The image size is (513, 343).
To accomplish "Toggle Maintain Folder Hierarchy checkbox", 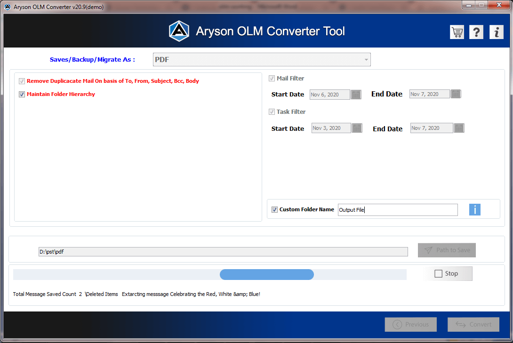I will pyautogui.click(x=22, y=94).
